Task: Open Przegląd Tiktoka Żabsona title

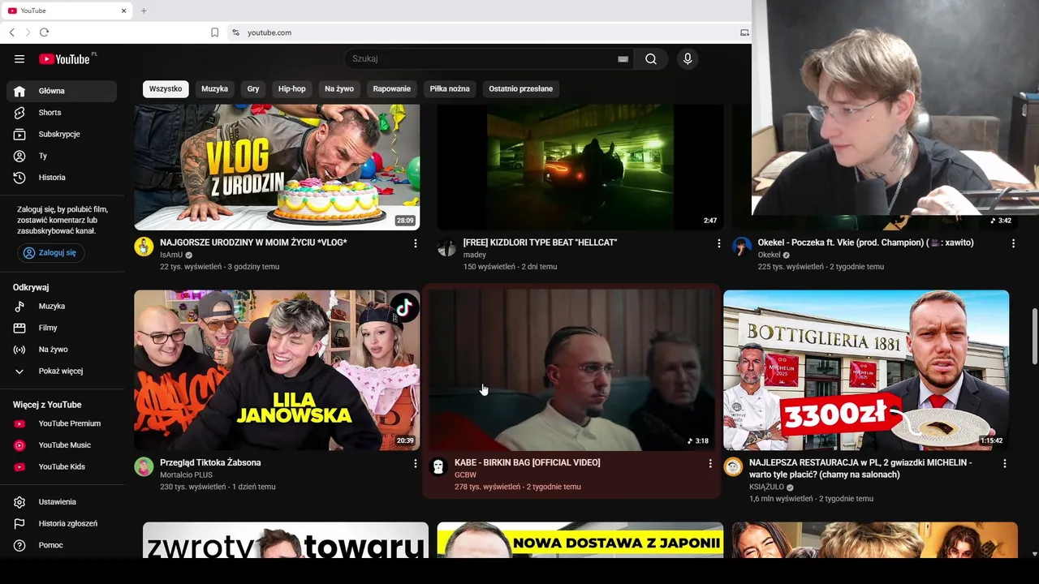Action: [x=210, y=462]
